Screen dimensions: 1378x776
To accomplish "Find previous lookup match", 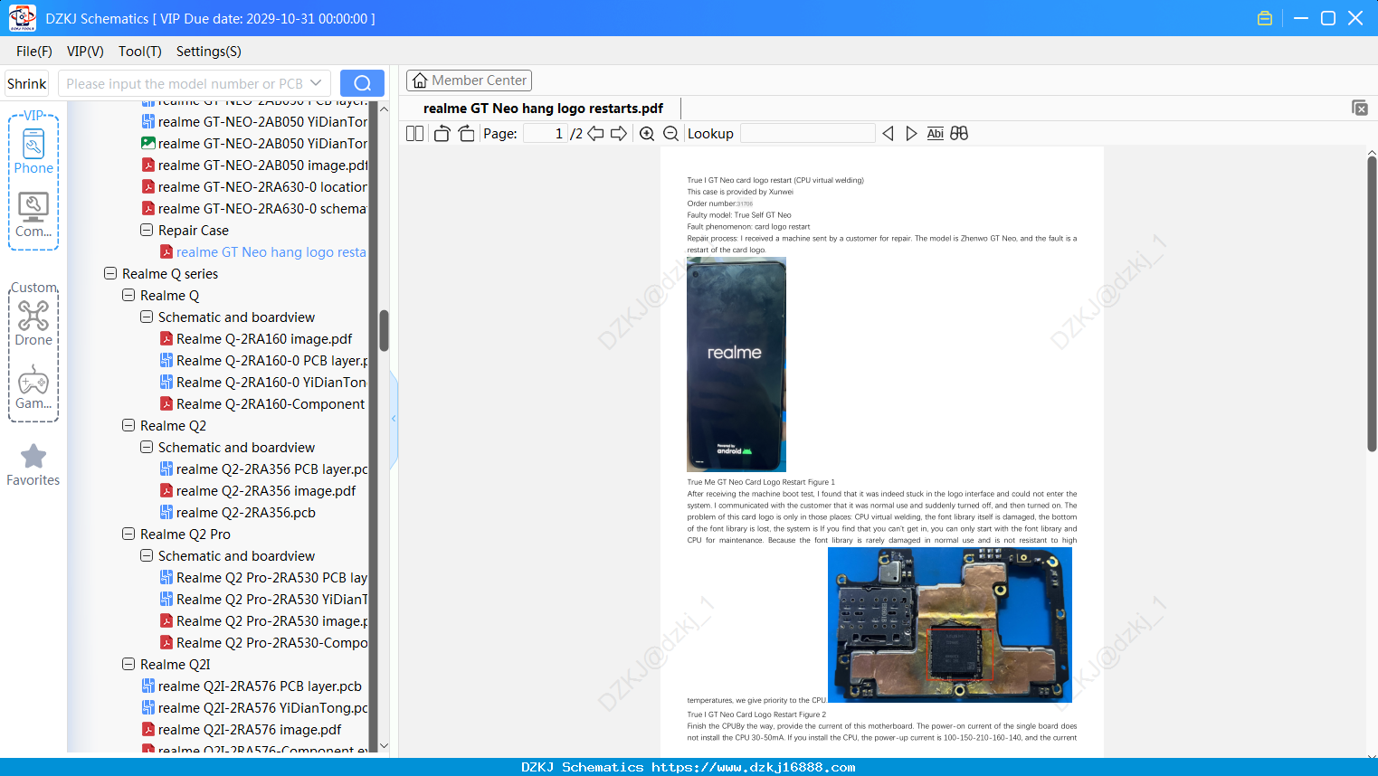I will pyautogui.click(x=888, y=134).
